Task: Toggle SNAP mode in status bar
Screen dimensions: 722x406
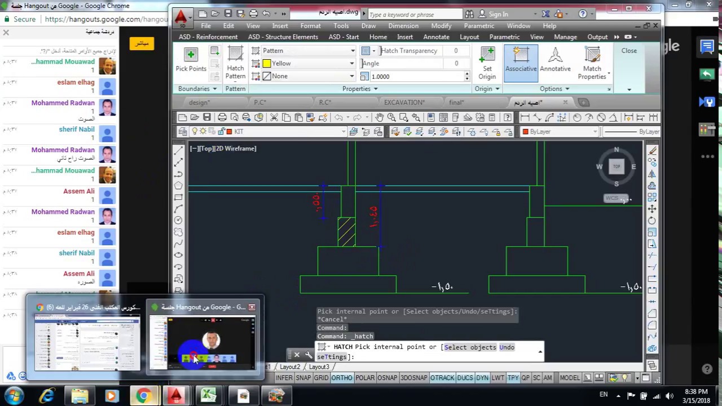Action: [x=303, y=378]
